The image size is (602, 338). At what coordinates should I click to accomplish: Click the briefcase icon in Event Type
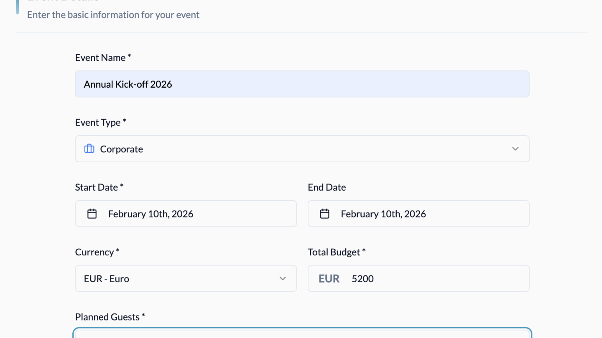click(89, 149)
